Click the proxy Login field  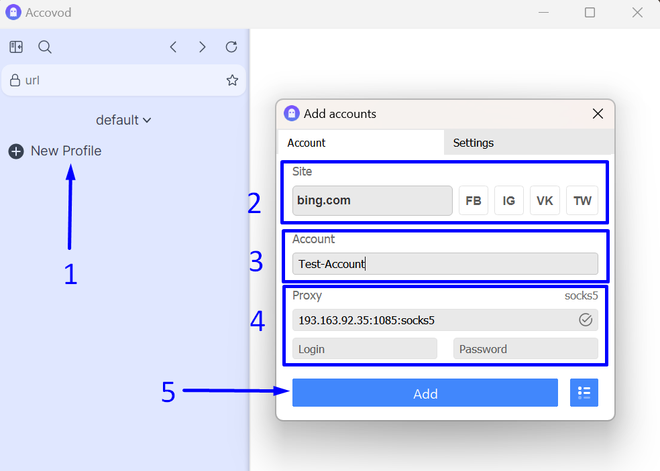(x=364, y=348)
